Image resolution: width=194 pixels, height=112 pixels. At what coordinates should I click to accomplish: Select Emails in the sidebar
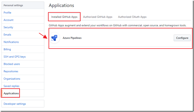click(x=23, y=34)
